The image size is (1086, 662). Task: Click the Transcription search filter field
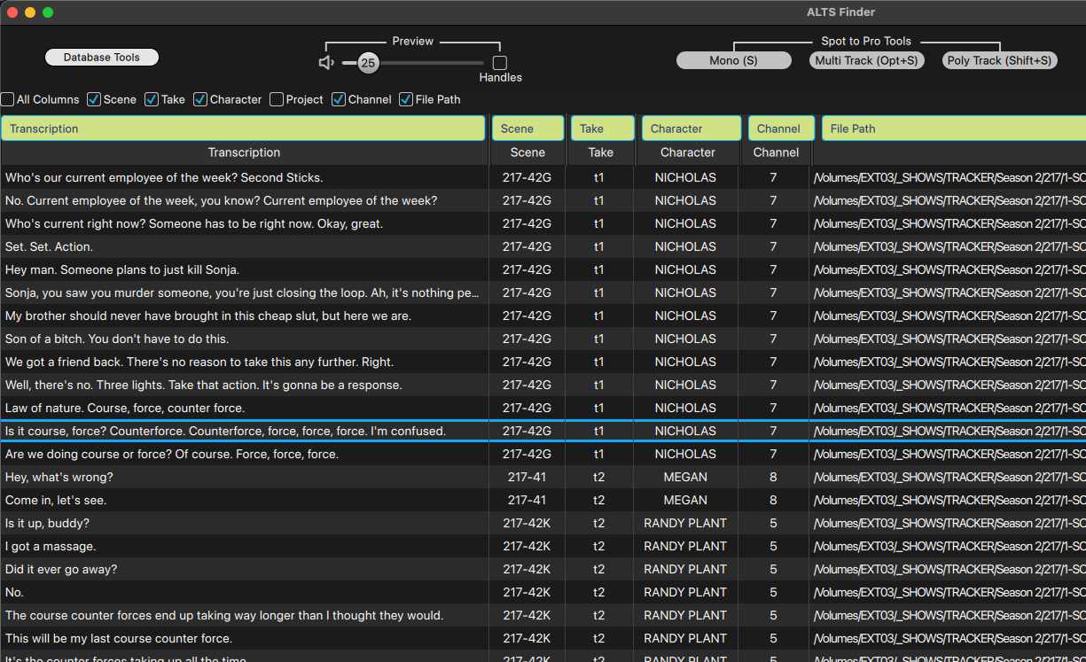(x=243, y=129)
